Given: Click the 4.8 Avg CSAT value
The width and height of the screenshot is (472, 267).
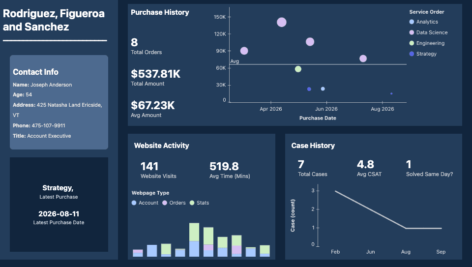Looking at the screenshot, I should (365, 164).
